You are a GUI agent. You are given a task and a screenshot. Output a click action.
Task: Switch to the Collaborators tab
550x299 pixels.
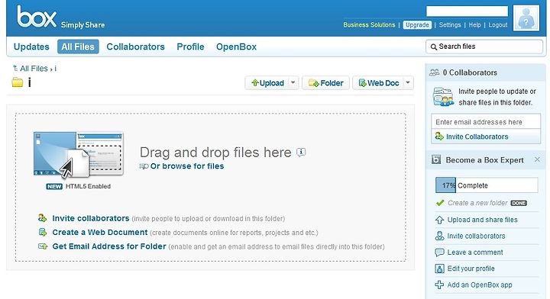[x=135, y=47]
